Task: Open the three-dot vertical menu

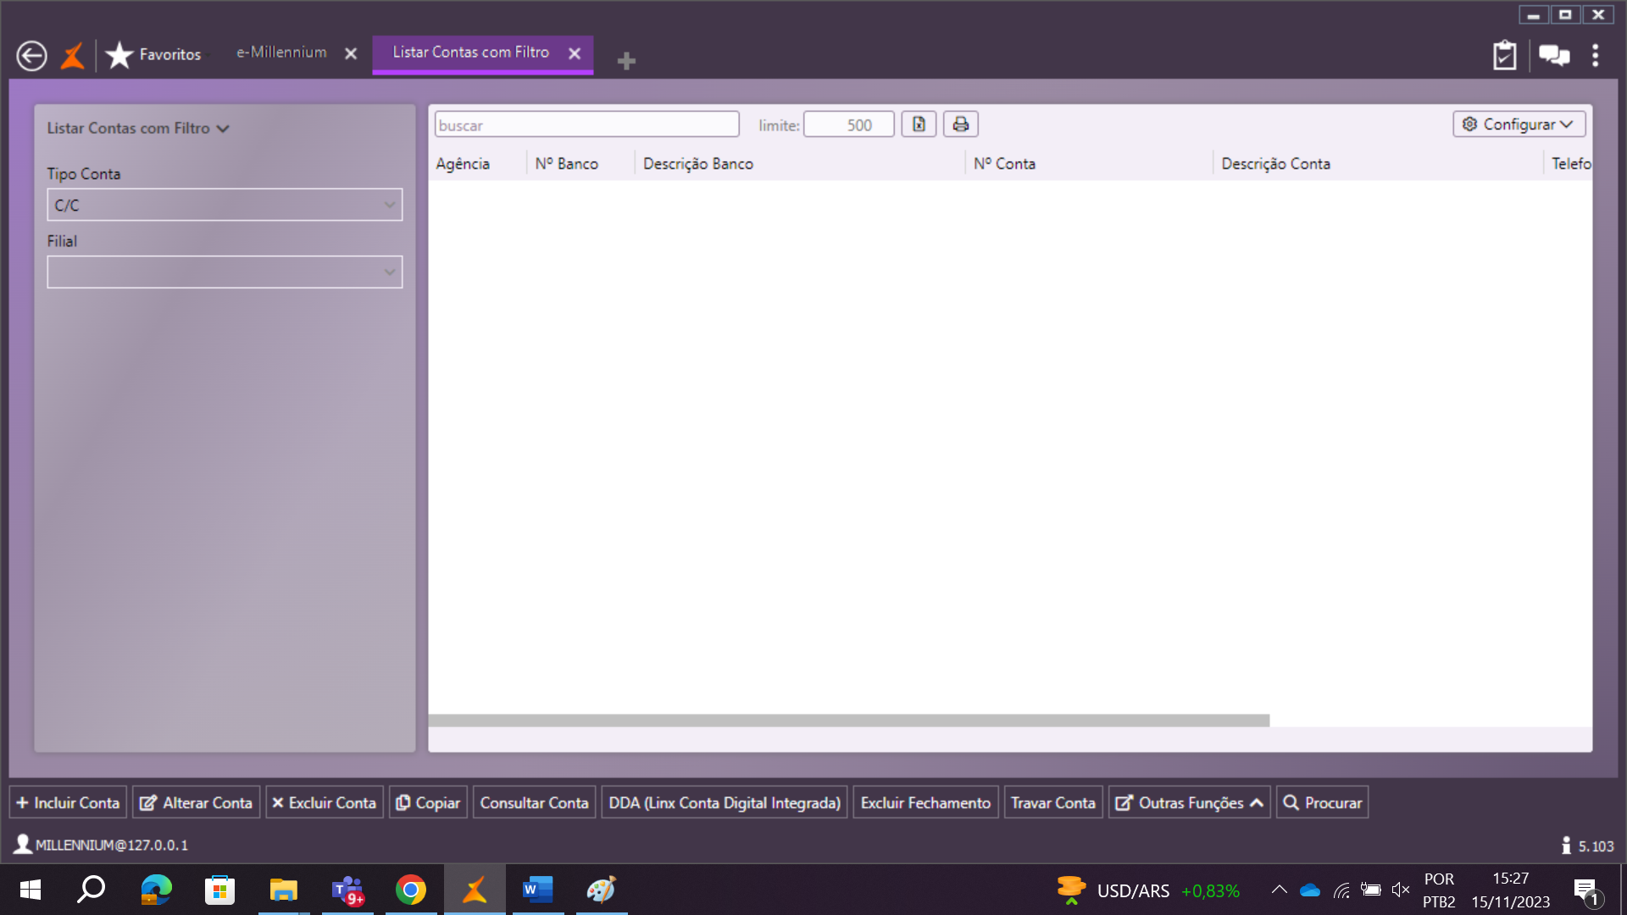Action: tap(1596, 56)
